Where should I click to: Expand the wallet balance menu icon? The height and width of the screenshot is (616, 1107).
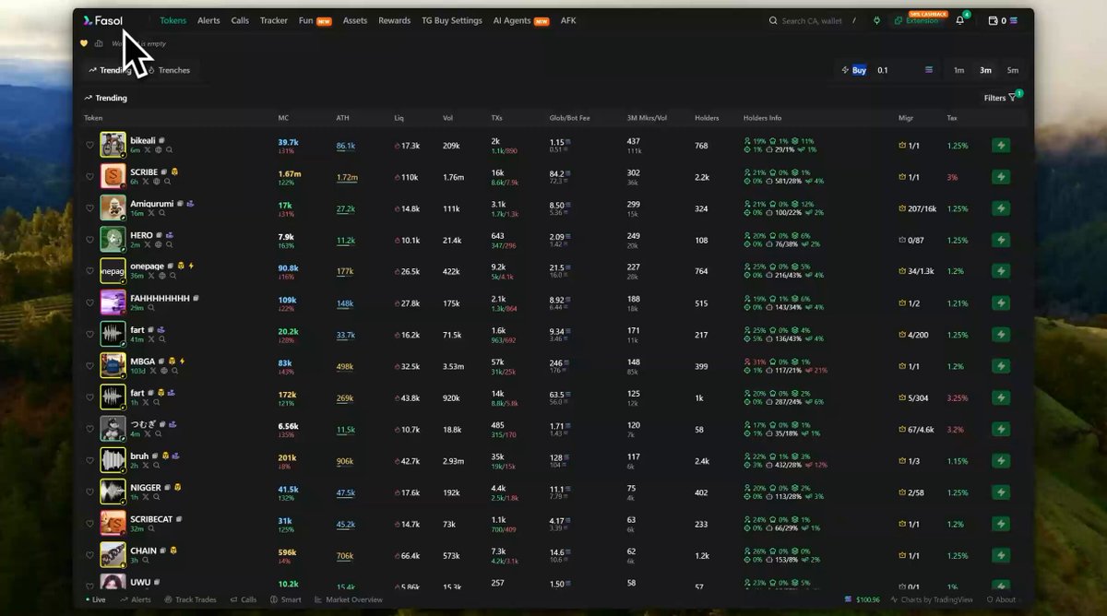1014,20
